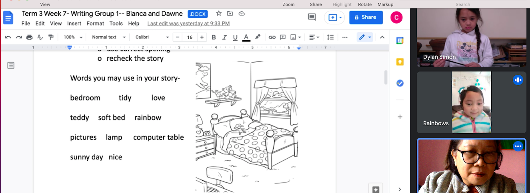
Task: Show the document outline
Action: pos(11,65)
